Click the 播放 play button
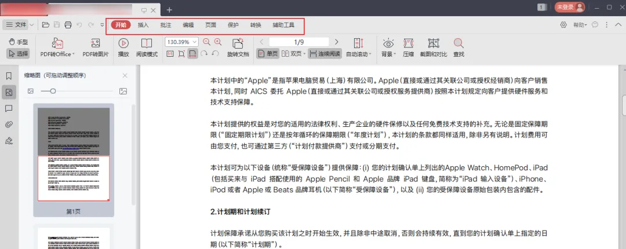Image resolution: width=626 pixels, height=249 pixels. [123, 48]
